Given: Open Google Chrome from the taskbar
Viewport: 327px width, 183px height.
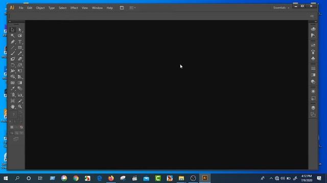Looking at the screenshot, I should point(76,178).
